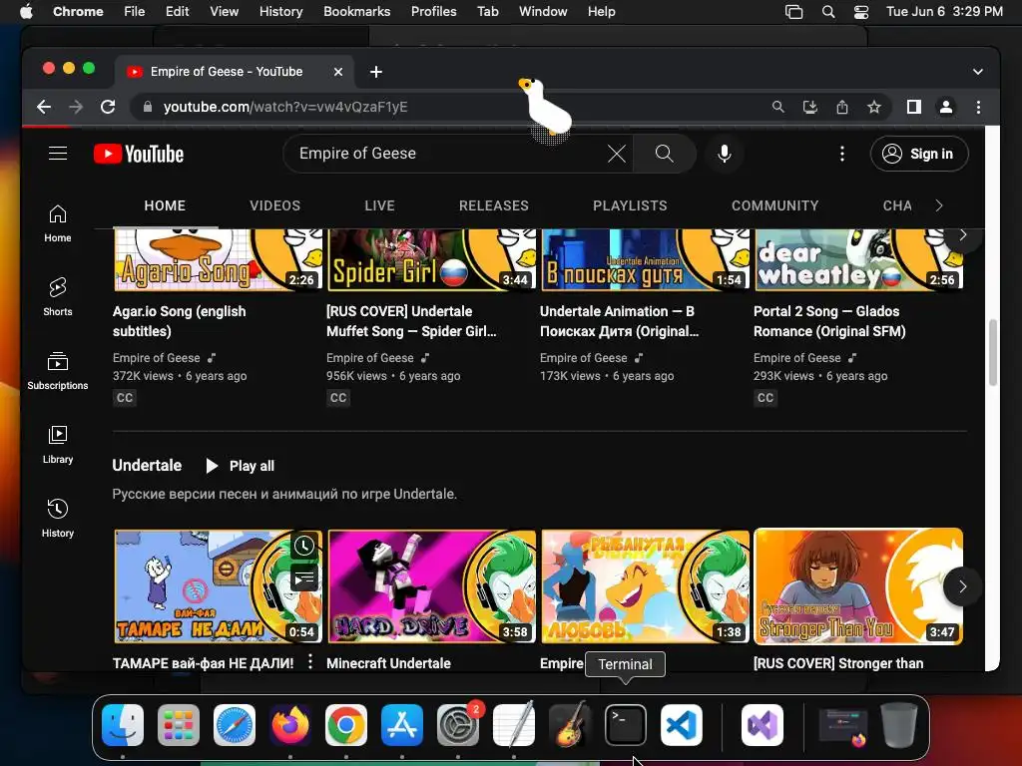The width and height of the screenshot is (1022, 766).
Task: Select the HOME channel tab
Action: [165, 205]
